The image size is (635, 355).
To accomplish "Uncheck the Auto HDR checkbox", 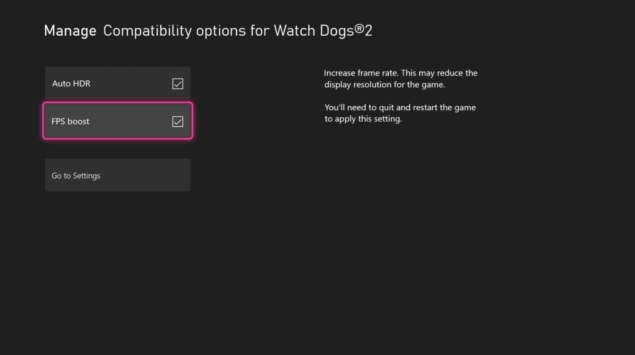I will 177,84.
